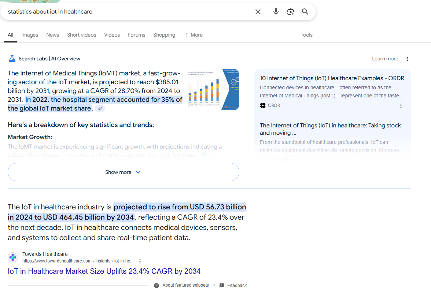Viewport: 431px width, 302px height.
Task: Select the Shopping tab
Action: coord(164,35)
